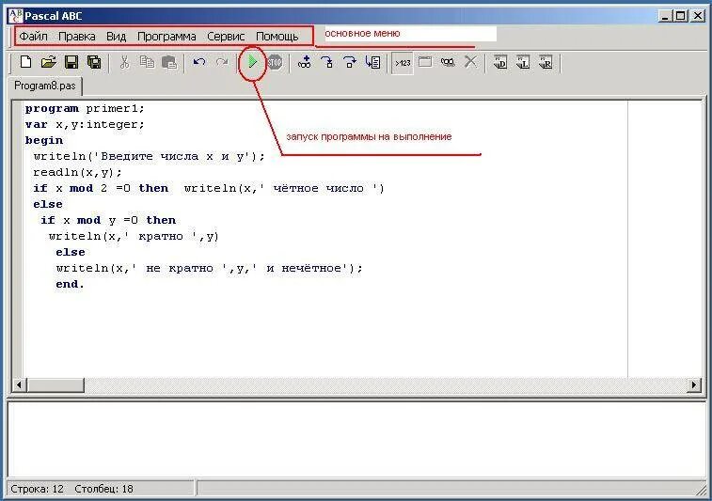
Task: Run the program with the green play button
Action: pyautogui.click(x=252, y=62)
